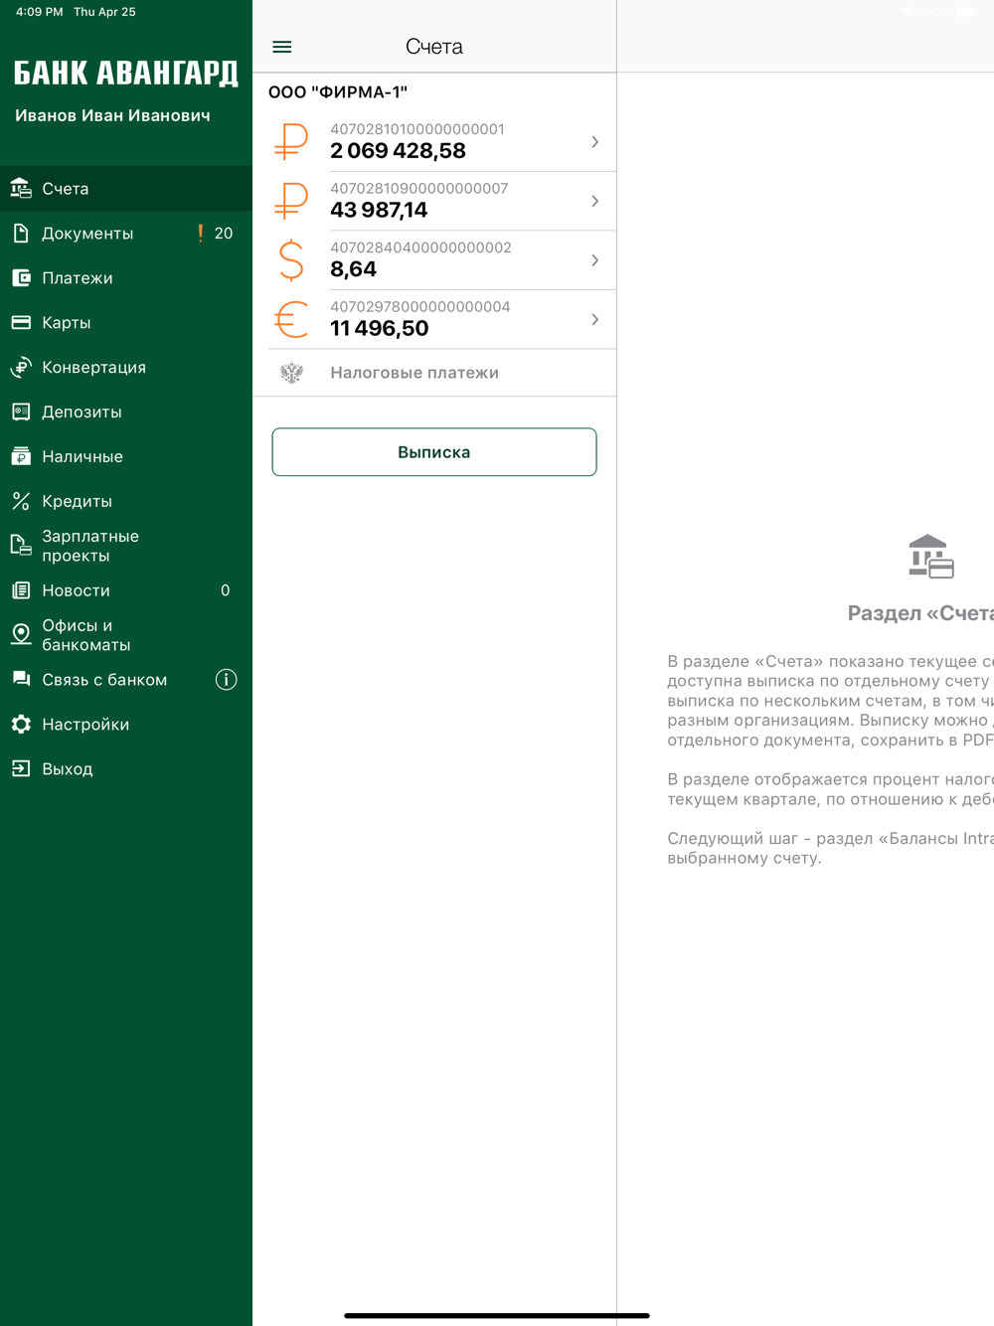Image resolution: width=994 pixels, height=1326 pixels.
Task: Tap the Настройки gear icon
Action: [x=21, y=724]
